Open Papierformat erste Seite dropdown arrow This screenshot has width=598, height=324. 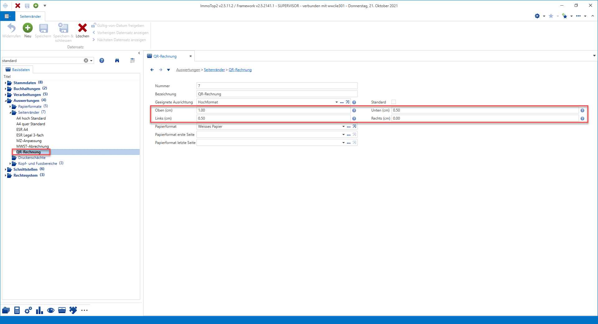click(x=344, y=135)
